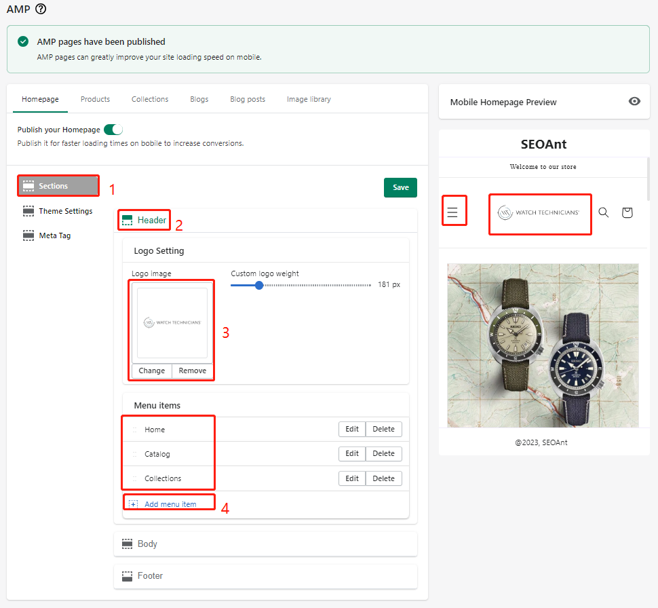The image size is (658, 608).
Task: Click the 'SEOAnt' title in the preview
Action: [x=543, y=144]
